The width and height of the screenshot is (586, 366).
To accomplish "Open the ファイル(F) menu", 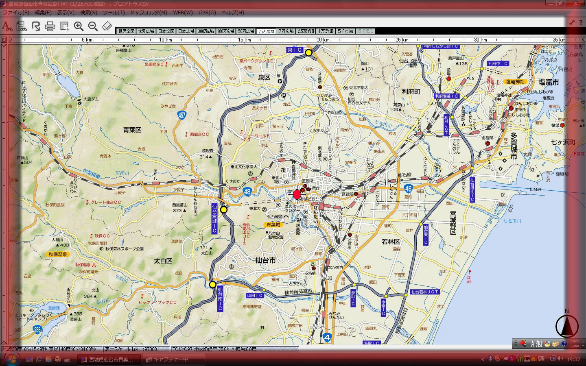I will pyautogui.click(x=16, y=13).
